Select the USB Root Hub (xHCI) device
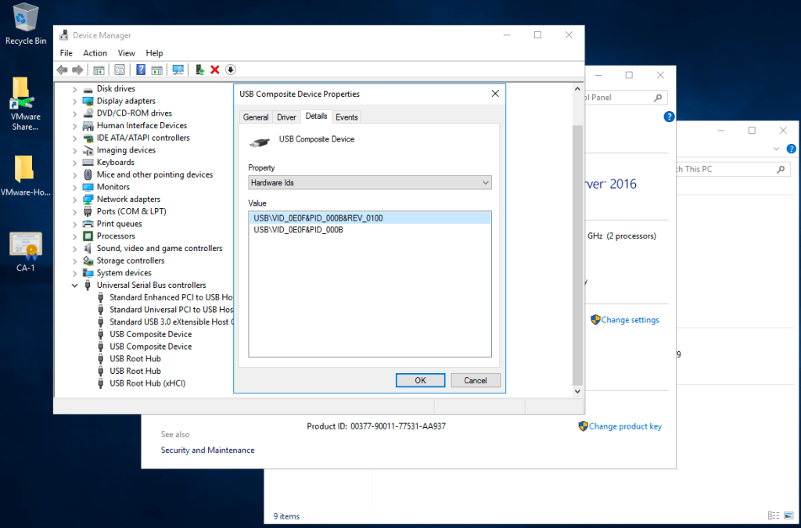The image size is (801, 528). pyautogui.click(x=147, y=383)
